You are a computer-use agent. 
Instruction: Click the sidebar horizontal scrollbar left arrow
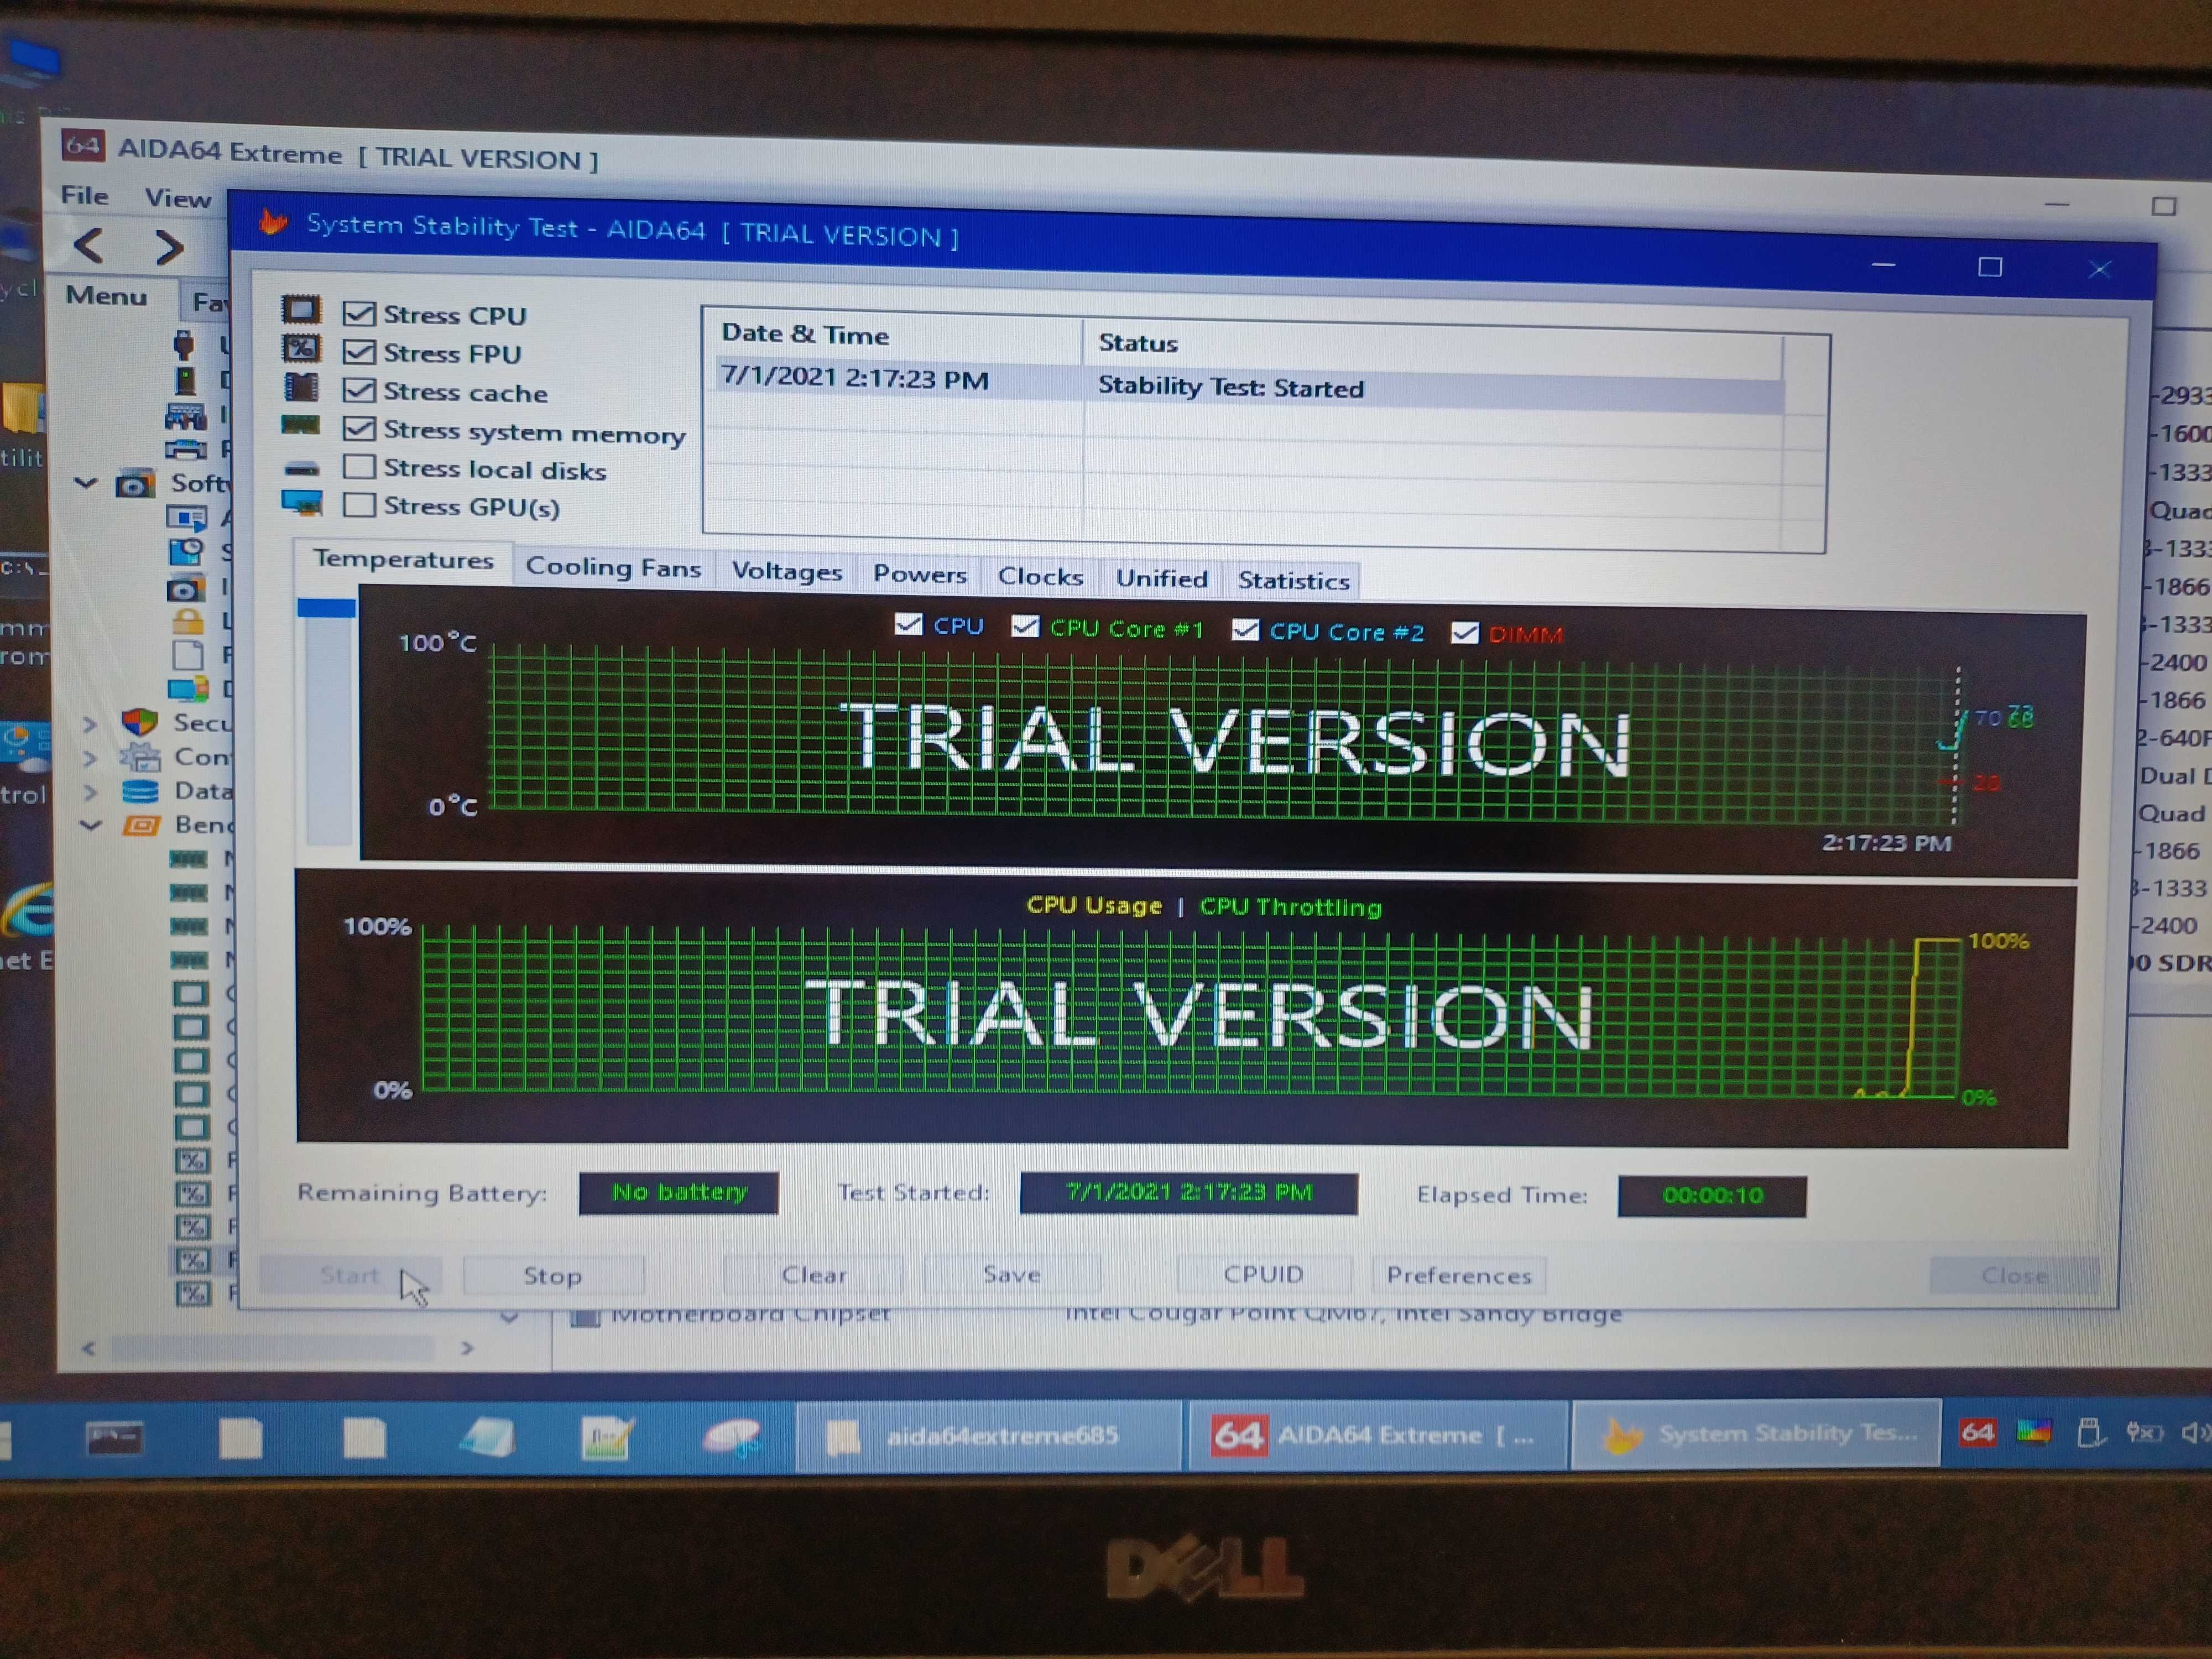point(89,1348)
